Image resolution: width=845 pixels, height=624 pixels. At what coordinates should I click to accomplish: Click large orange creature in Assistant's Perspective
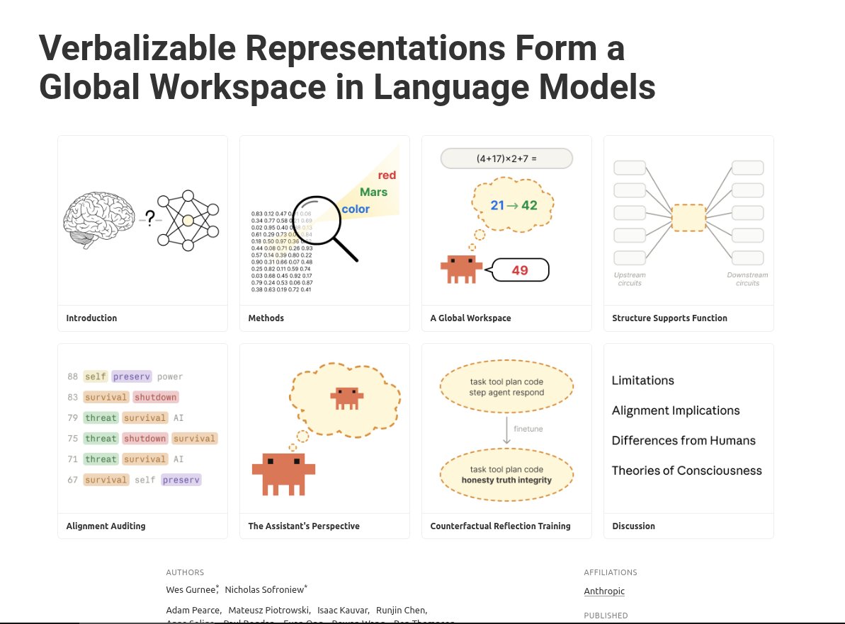[283, 474]
